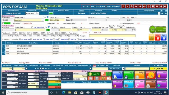
Task: Select the Wholesaler radio button
Action: pyautogui.click(x=10, y=39)
